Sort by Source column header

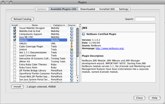72,25
